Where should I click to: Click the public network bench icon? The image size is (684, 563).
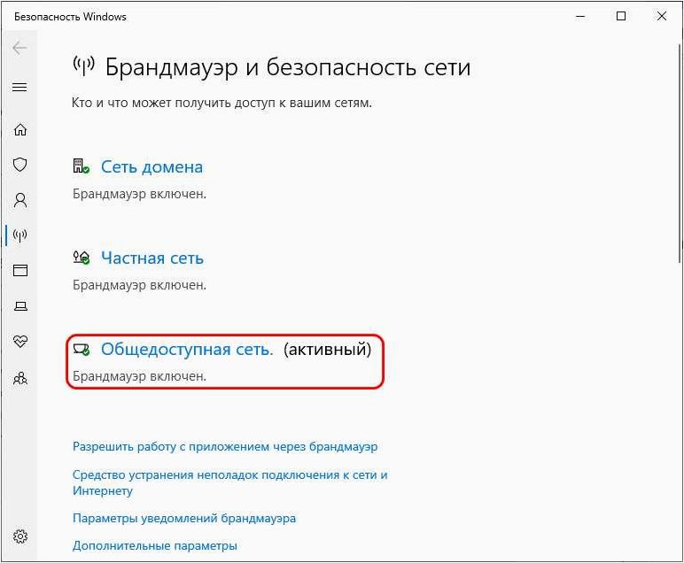coord(82,349)
